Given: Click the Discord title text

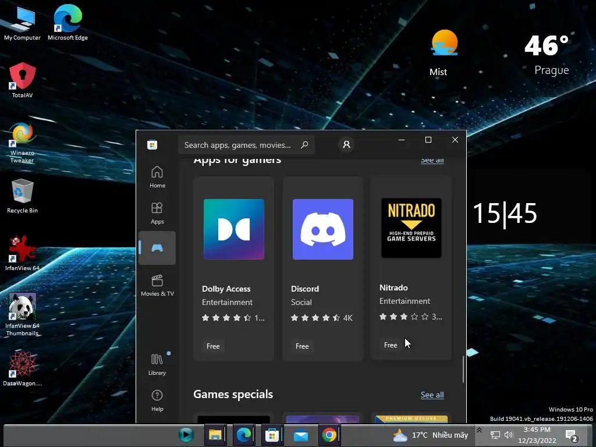Looking at the screenshot, I should click(305, 289).
